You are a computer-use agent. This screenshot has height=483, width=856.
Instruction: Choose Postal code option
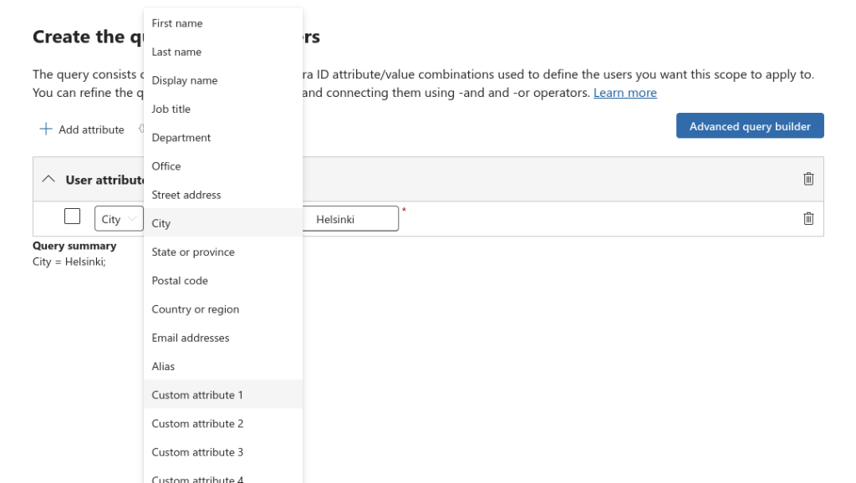[223, 281]
